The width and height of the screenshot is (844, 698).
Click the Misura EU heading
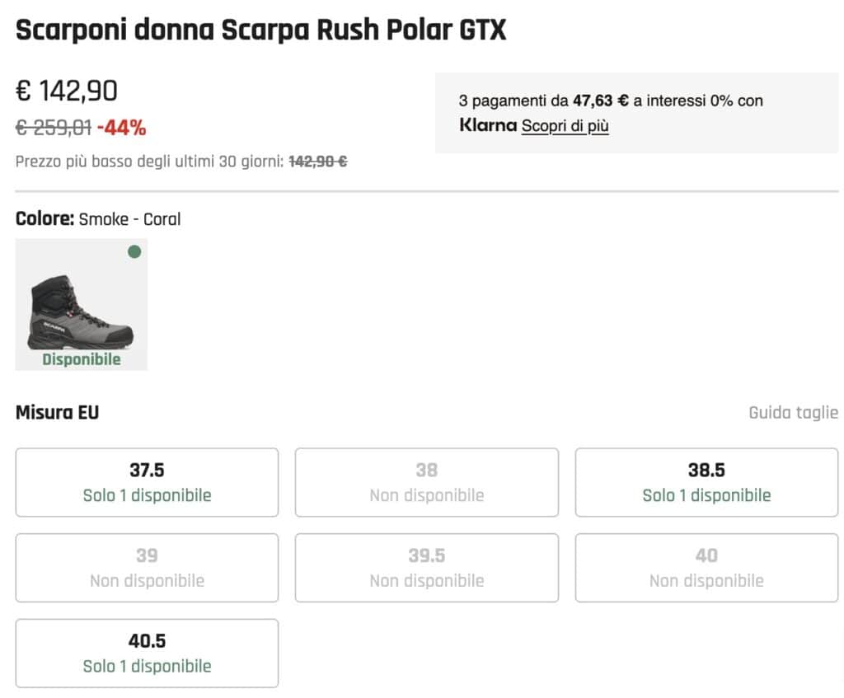pyautogui.click(x=54, y=412)
